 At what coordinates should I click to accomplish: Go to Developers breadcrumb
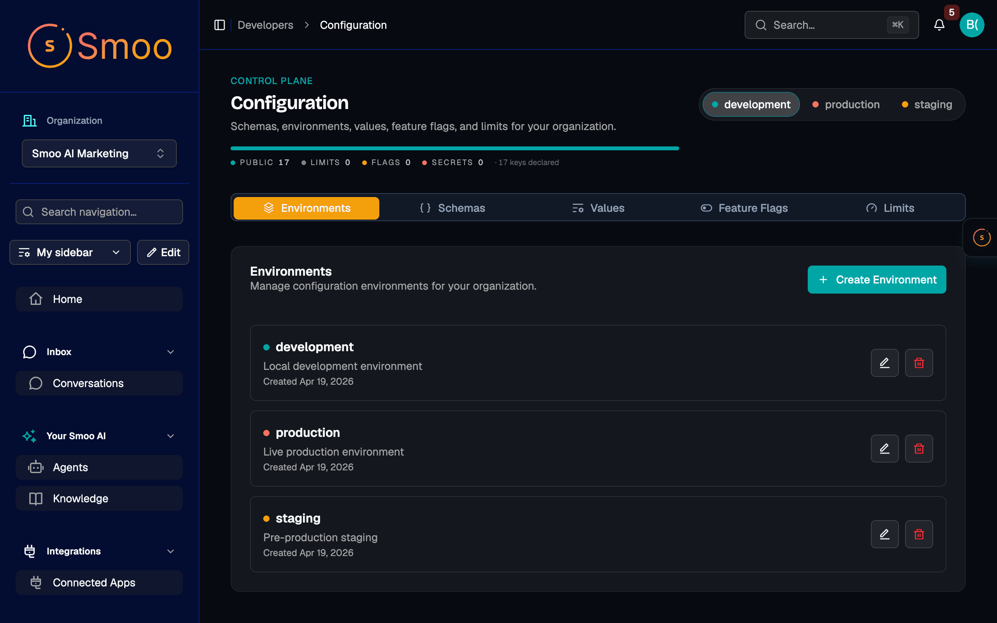point(265,25)
